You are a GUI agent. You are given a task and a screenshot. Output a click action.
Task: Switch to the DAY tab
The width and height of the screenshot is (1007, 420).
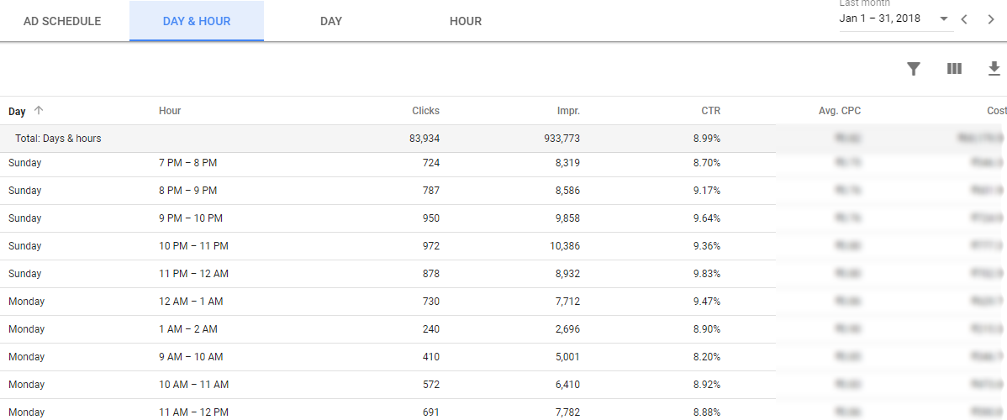(x=330, y=21)
